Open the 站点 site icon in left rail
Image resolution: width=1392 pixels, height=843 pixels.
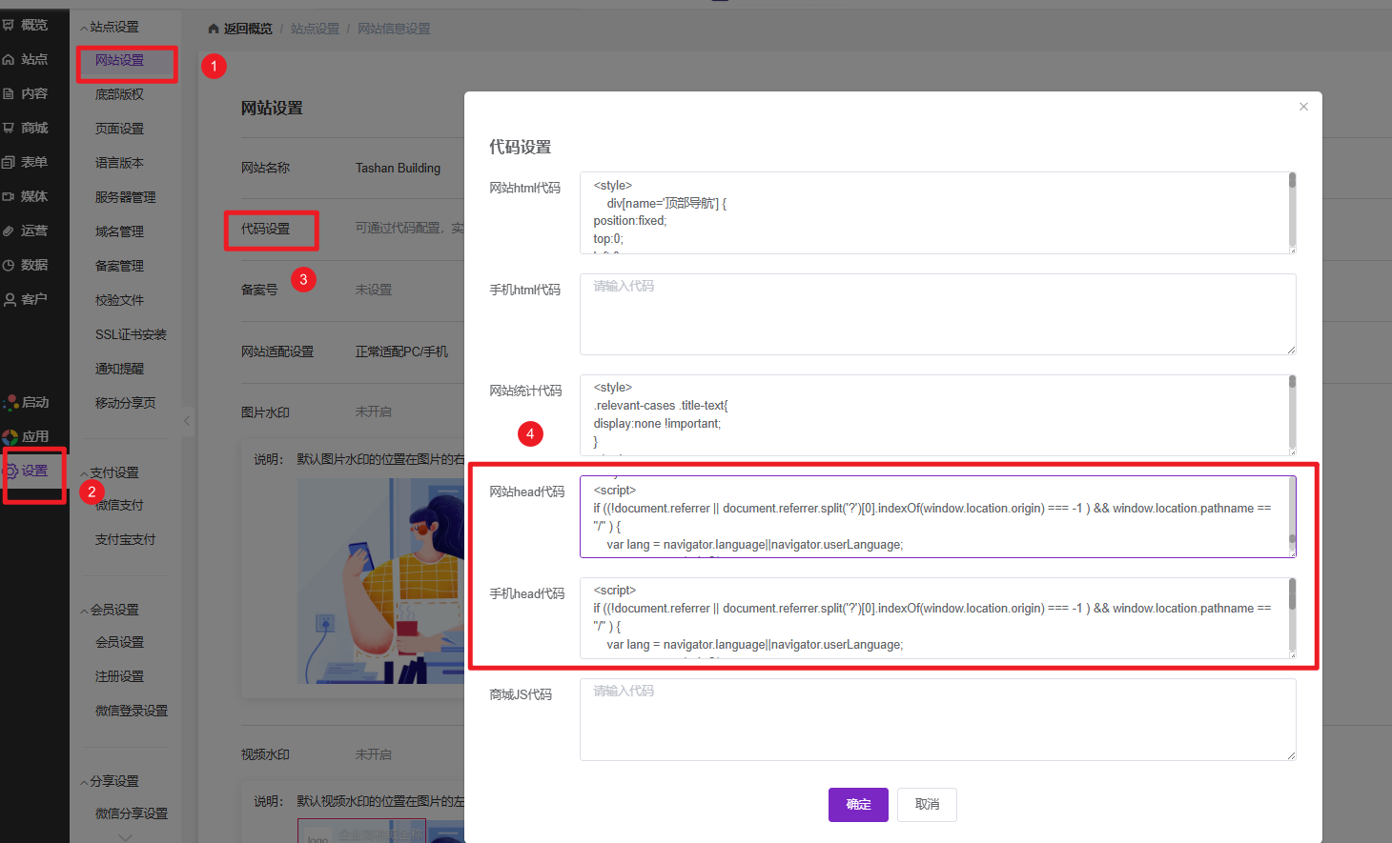(9, 59)
